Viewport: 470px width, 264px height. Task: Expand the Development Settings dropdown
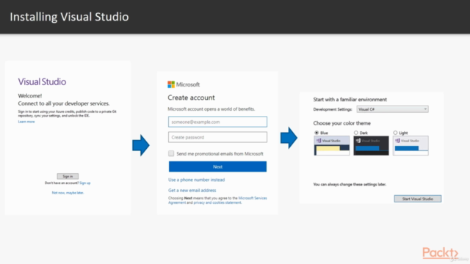pyautogui.click(x=392, y=109)
